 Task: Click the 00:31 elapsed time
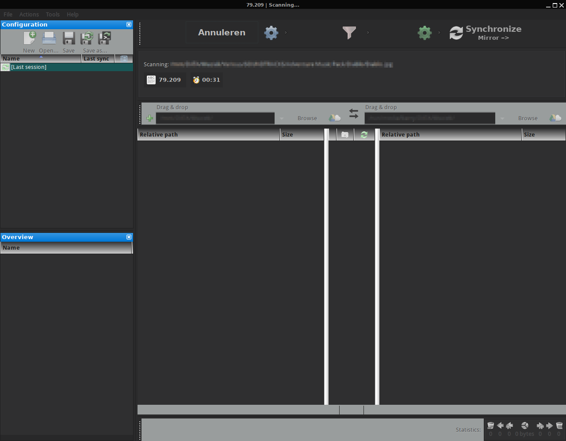211,80
